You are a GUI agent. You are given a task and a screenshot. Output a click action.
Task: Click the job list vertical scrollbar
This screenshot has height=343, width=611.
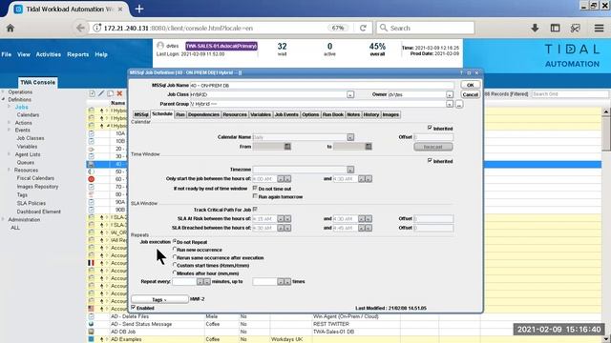606,224
